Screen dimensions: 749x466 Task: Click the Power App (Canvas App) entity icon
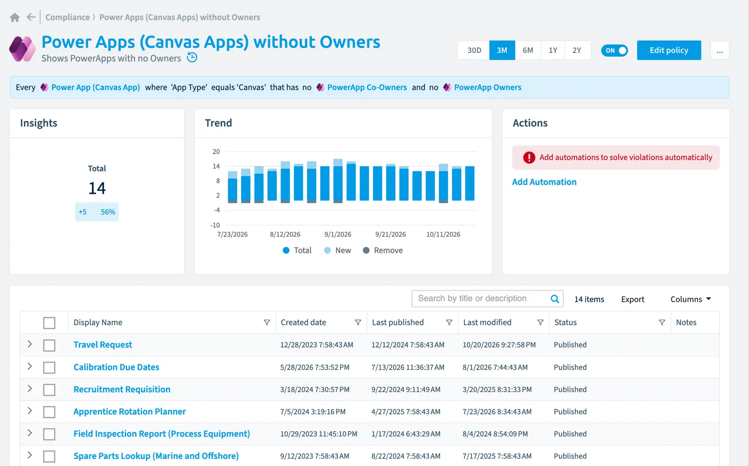click(x=44, y=87)
